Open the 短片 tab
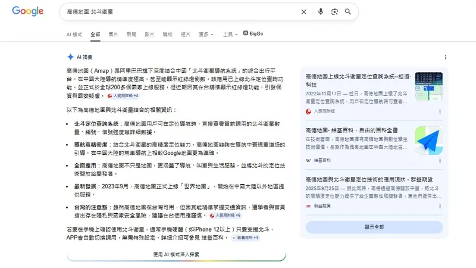476x268 pixels. pyautogui.click(x=186, y=35)
